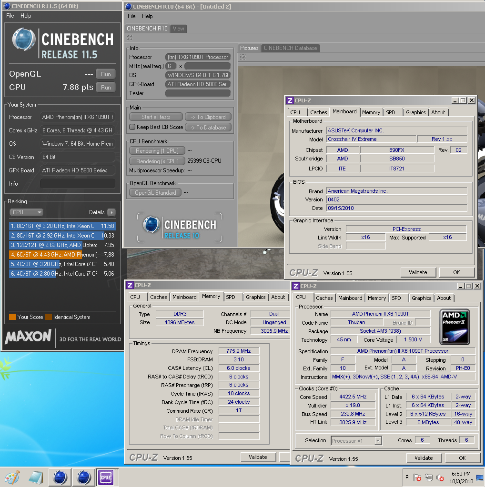Start OpenGL Standard benchmark
Screen dimensions: 485x487
click(155, 193)
